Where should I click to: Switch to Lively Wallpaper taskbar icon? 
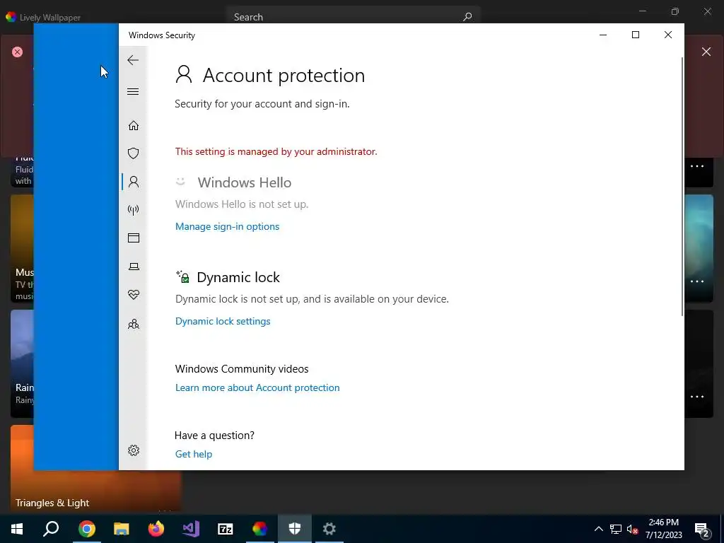pos(259,529)
